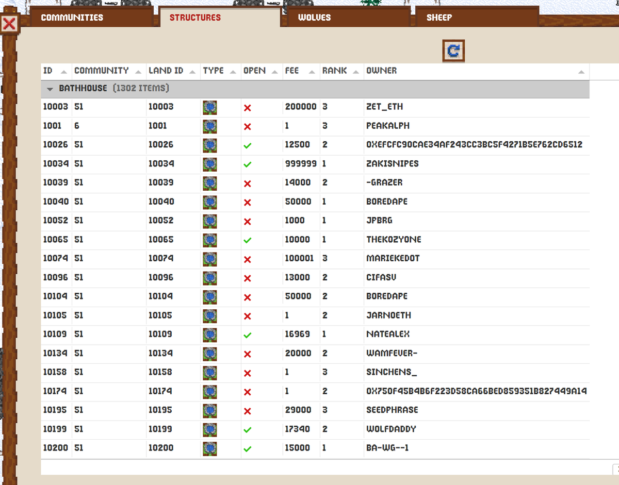
Task: Sort by the ID column
Action: (56, 71)
